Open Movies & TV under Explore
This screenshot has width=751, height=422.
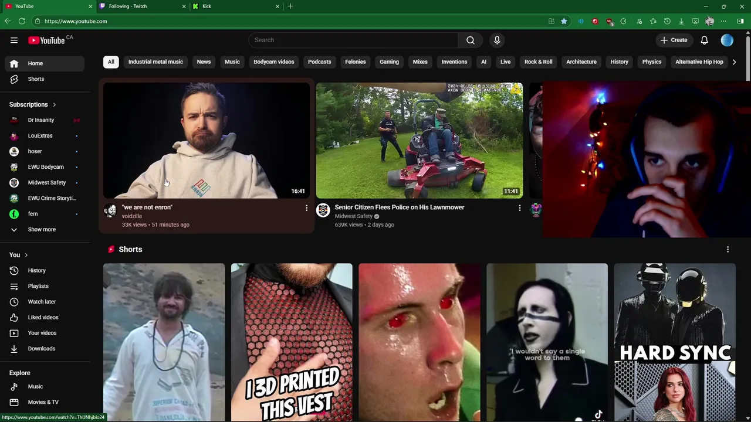click(45, 402)
